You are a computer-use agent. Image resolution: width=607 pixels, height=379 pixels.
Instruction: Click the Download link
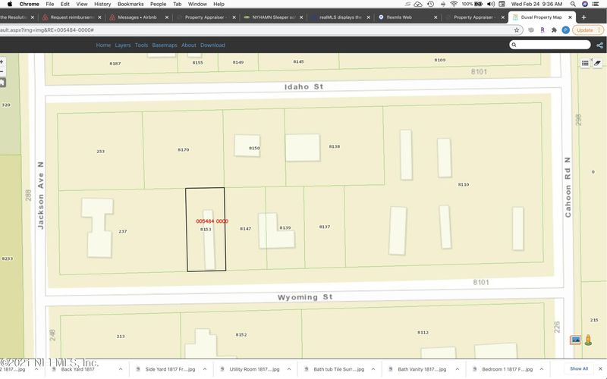pos(212,45)
